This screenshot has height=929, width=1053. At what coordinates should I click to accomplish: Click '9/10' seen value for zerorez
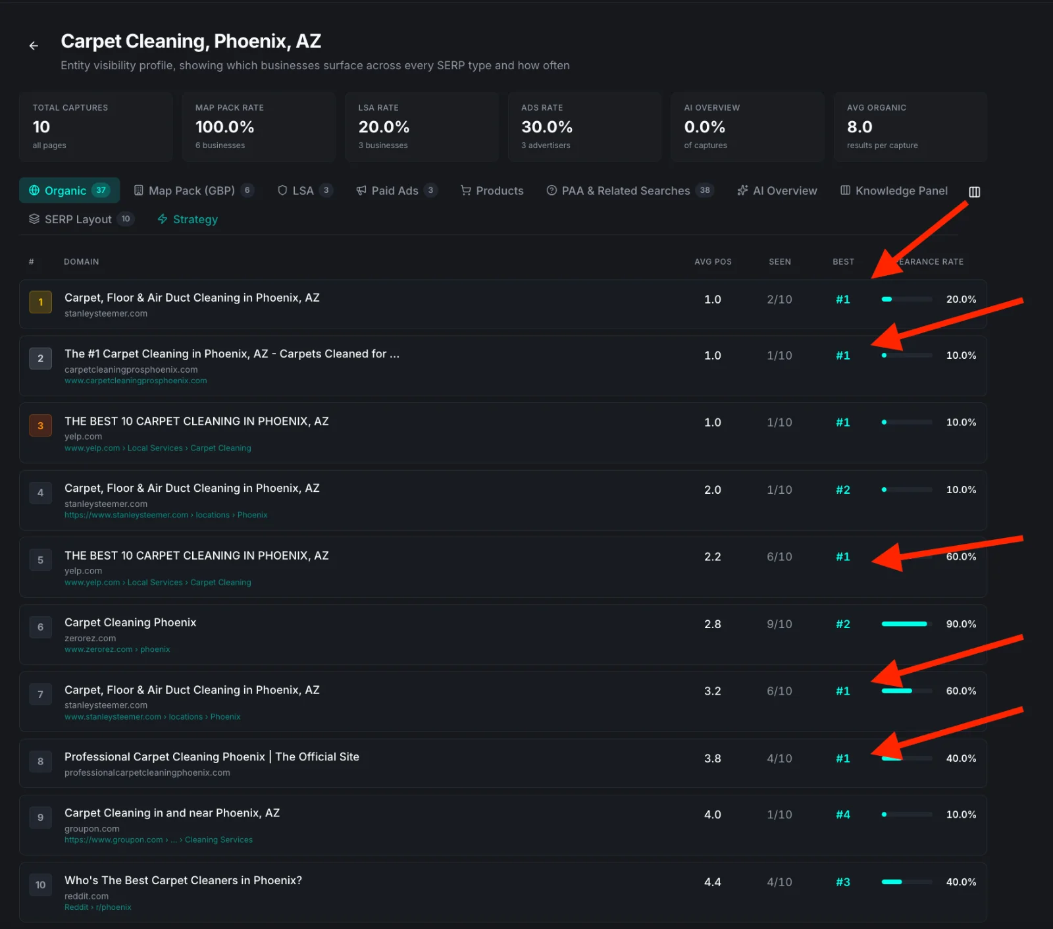(x=779, y=624)
